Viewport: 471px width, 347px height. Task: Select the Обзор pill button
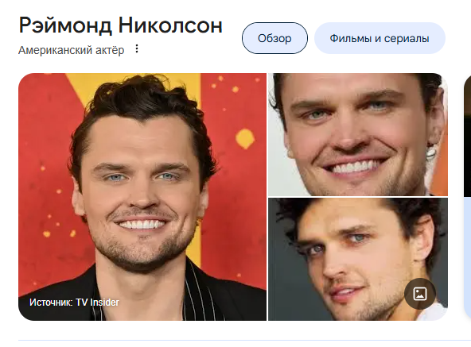(x=274, y=38)
